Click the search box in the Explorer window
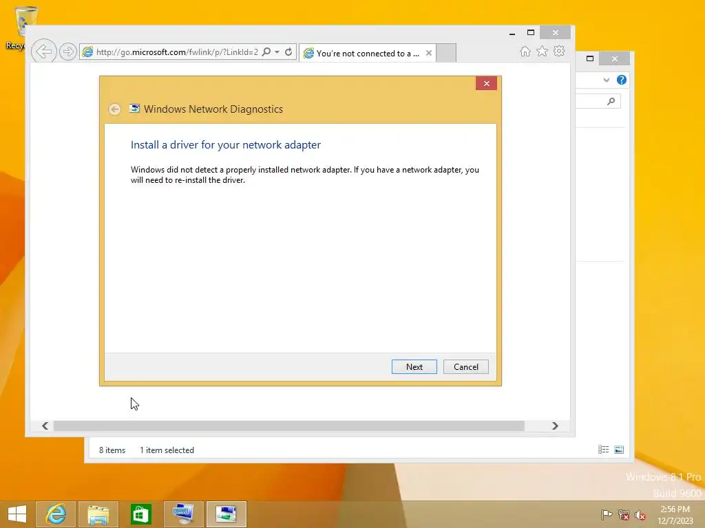 pos(598,102)
